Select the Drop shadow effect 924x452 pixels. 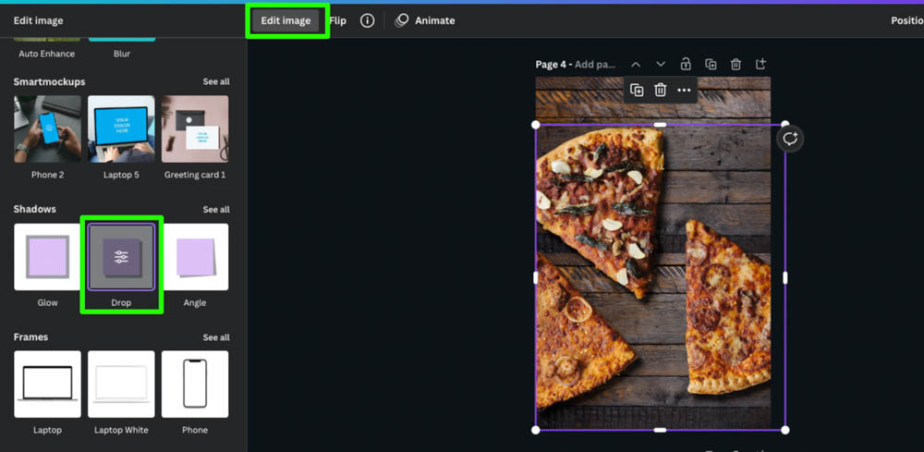[121, 258]
